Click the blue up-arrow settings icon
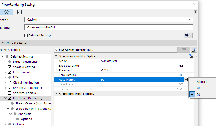This screenshot has height=126, width=216. tap(194, 50)
